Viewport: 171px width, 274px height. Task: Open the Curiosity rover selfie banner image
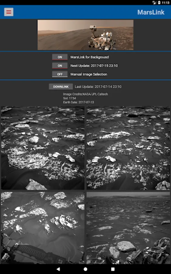pos(85,35)
